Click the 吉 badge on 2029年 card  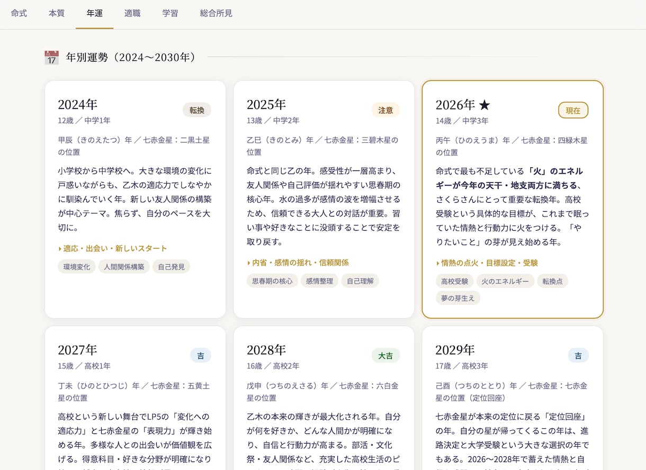578,356
